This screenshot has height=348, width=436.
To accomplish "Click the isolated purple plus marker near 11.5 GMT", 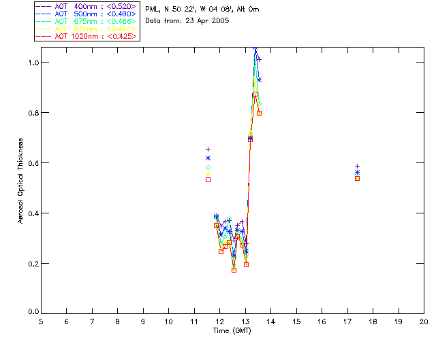I will coord(208,150).
